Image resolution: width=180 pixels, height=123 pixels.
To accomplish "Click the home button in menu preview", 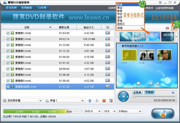I will tap(138, 83).
